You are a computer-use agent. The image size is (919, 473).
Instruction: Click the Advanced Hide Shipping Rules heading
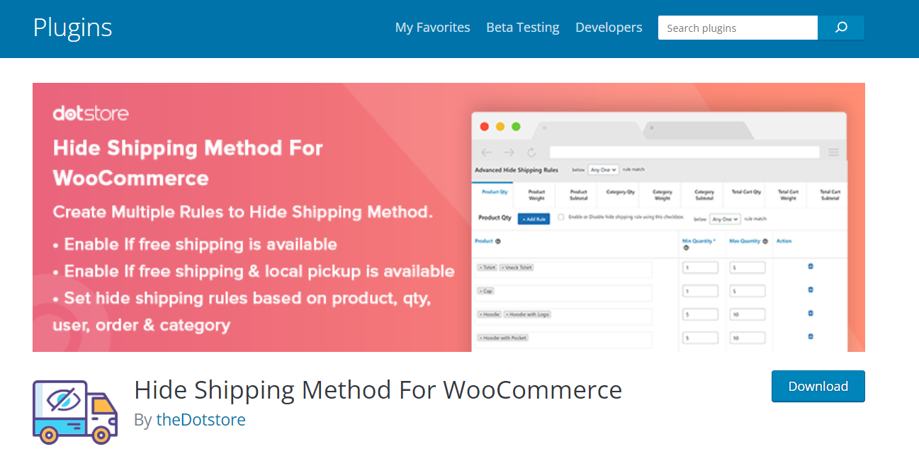[517, 170]
